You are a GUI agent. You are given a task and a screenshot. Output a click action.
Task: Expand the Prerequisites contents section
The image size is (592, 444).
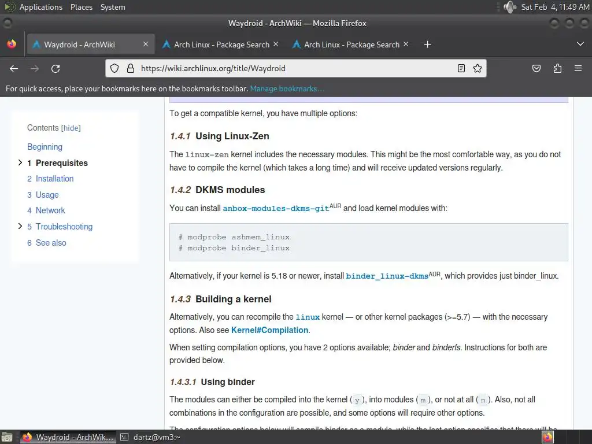pos(20,162)
